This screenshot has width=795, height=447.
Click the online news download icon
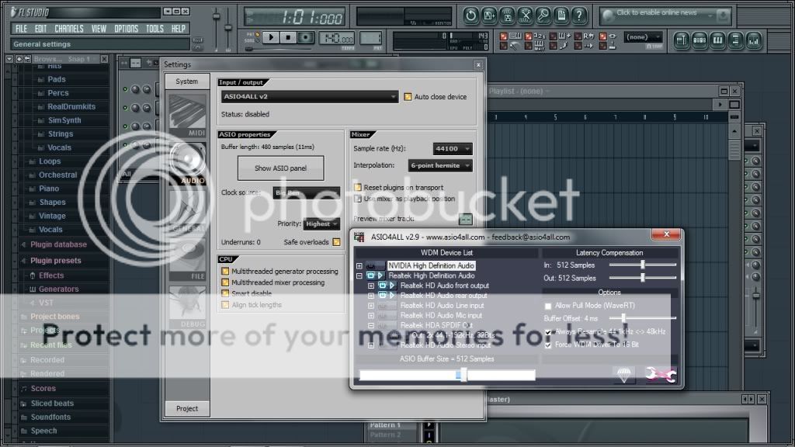(x=724, y=16)
